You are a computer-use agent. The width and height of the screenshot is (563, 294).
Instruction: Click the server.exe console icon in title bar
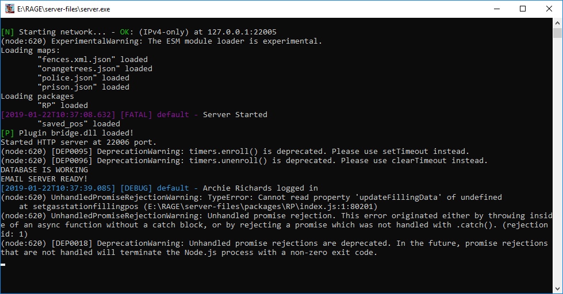pos(10,9)
